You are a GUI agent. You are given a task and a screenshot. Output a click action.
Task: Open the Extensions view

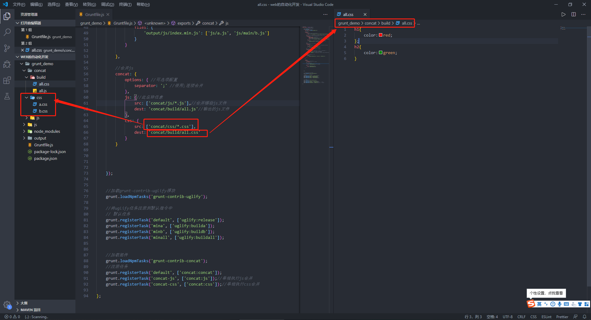(7, 80)
